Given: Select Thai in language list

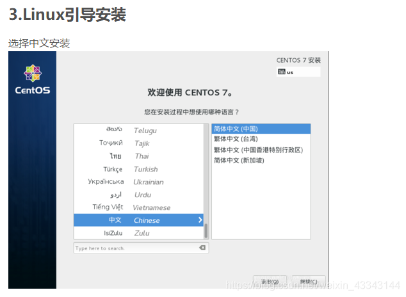Looking at the screenshot, I should pos(139,156).
